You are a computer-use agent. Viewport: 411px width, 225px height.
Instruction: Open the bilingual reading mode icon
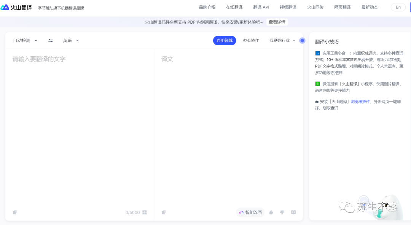pos(293,212)
